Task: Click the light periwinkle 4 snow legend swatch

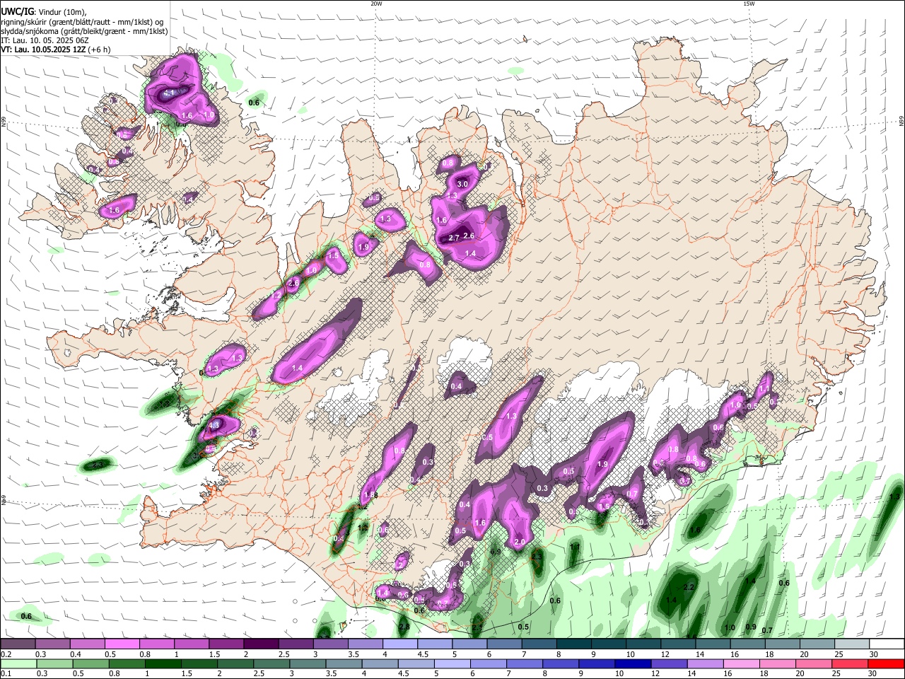Action: pyautogui.click(x=399, y=644)
